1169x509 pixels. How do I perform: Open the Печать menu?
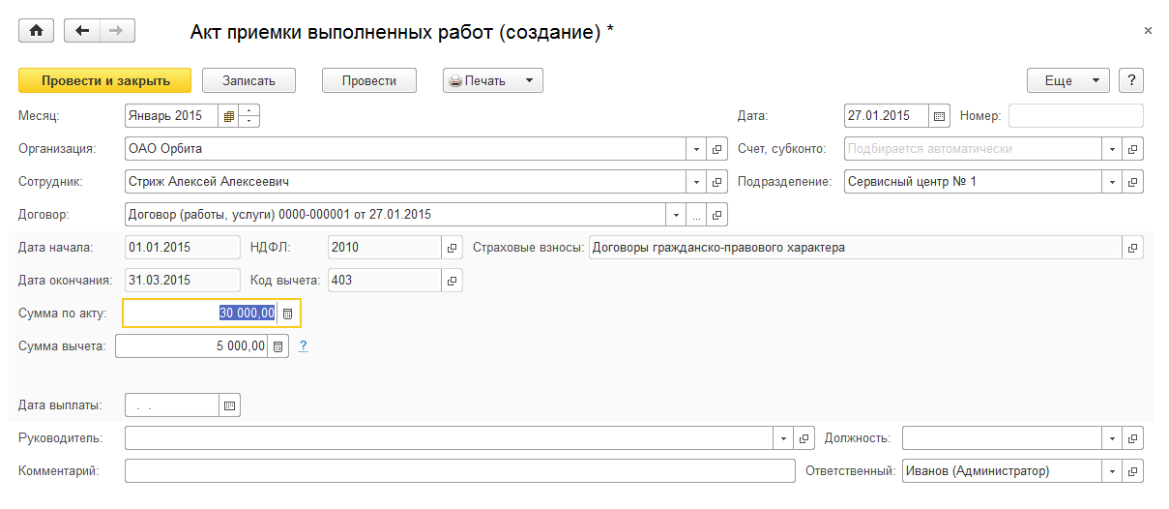493,81
